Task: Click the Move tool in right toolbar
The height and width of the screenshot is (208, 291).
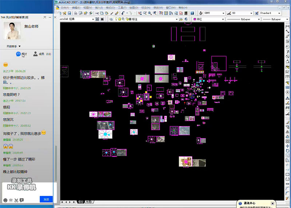Action: point(287,146)
